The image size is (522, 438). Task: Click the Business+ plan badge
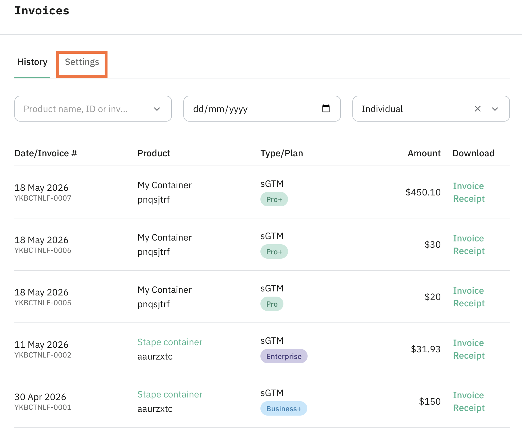284,408
